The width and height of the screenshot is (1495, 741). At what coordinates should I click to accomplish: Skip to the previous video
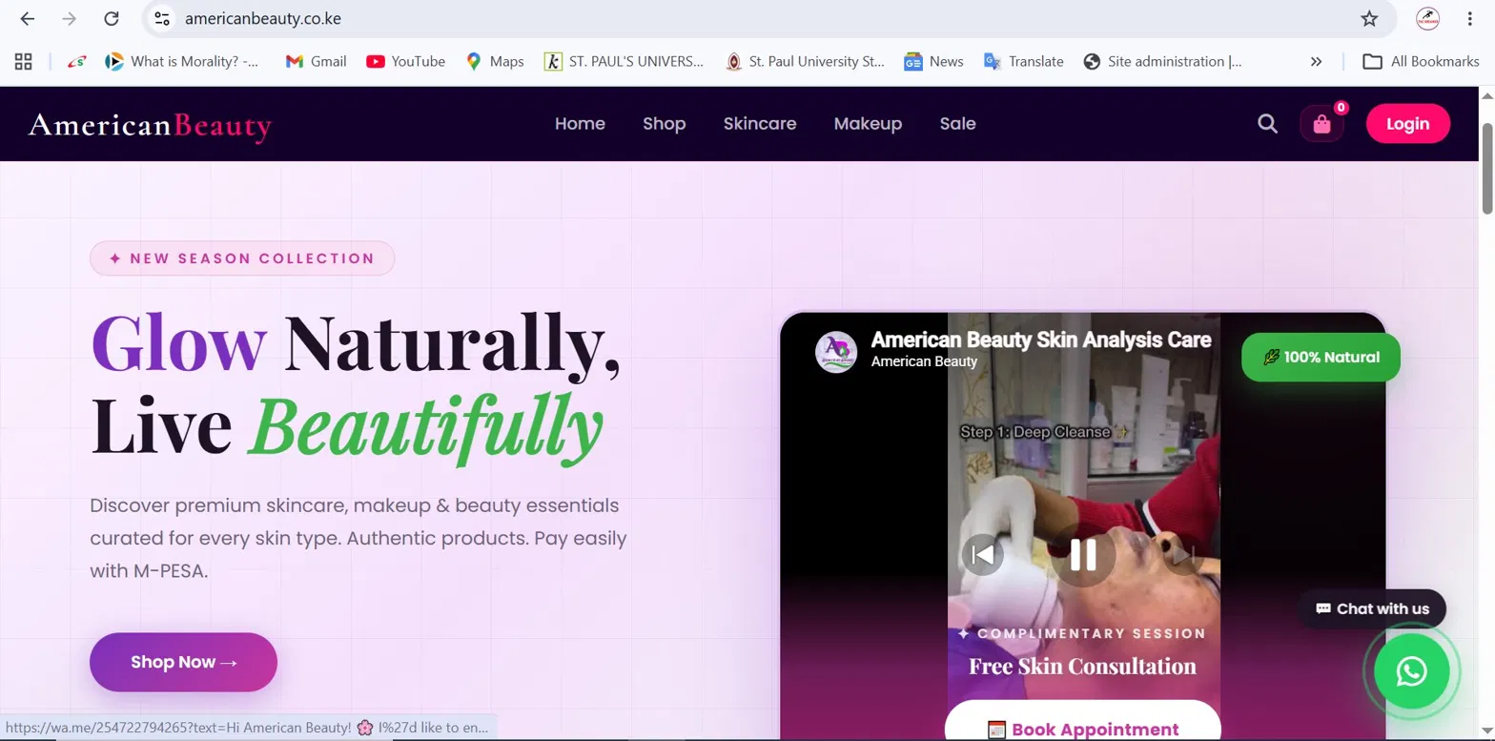(983, 554)
